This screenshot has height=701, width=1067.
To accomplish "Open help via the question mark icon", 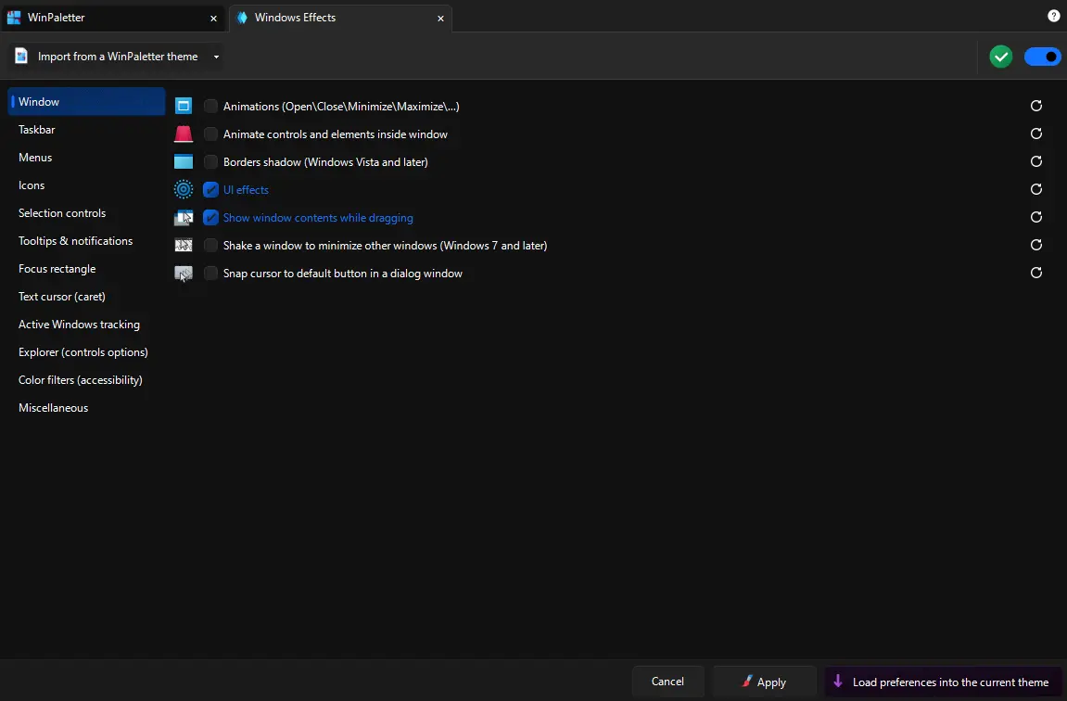I will coord(1053,17).
